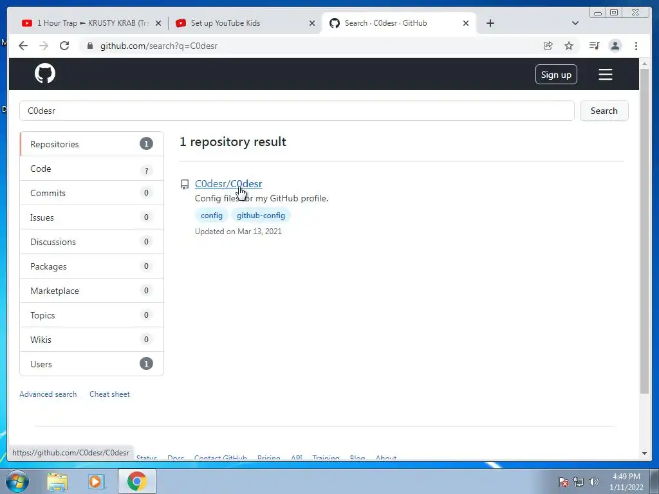Select the Wikis filter

click(91, 340)
